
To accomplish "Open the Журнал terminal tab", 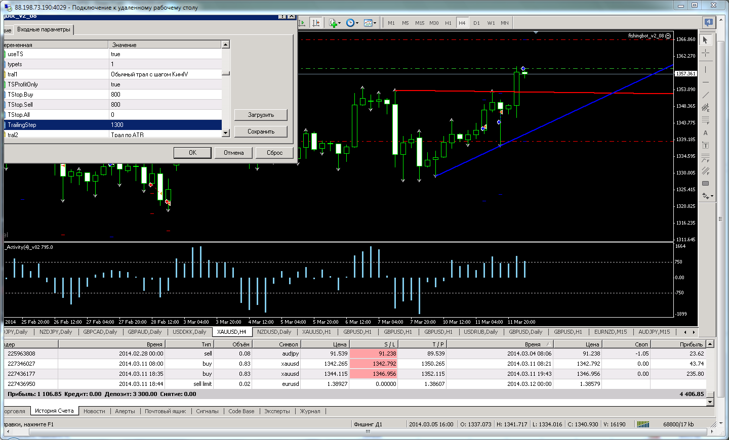I will click(310, 411).
